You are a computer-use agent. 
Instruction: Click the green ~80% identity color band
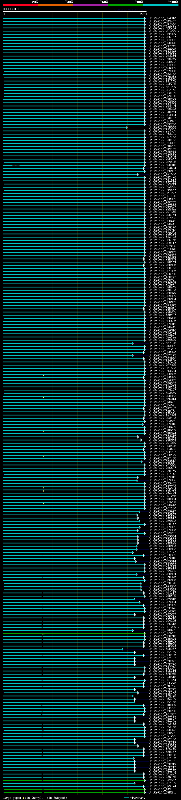coord(126,5)
